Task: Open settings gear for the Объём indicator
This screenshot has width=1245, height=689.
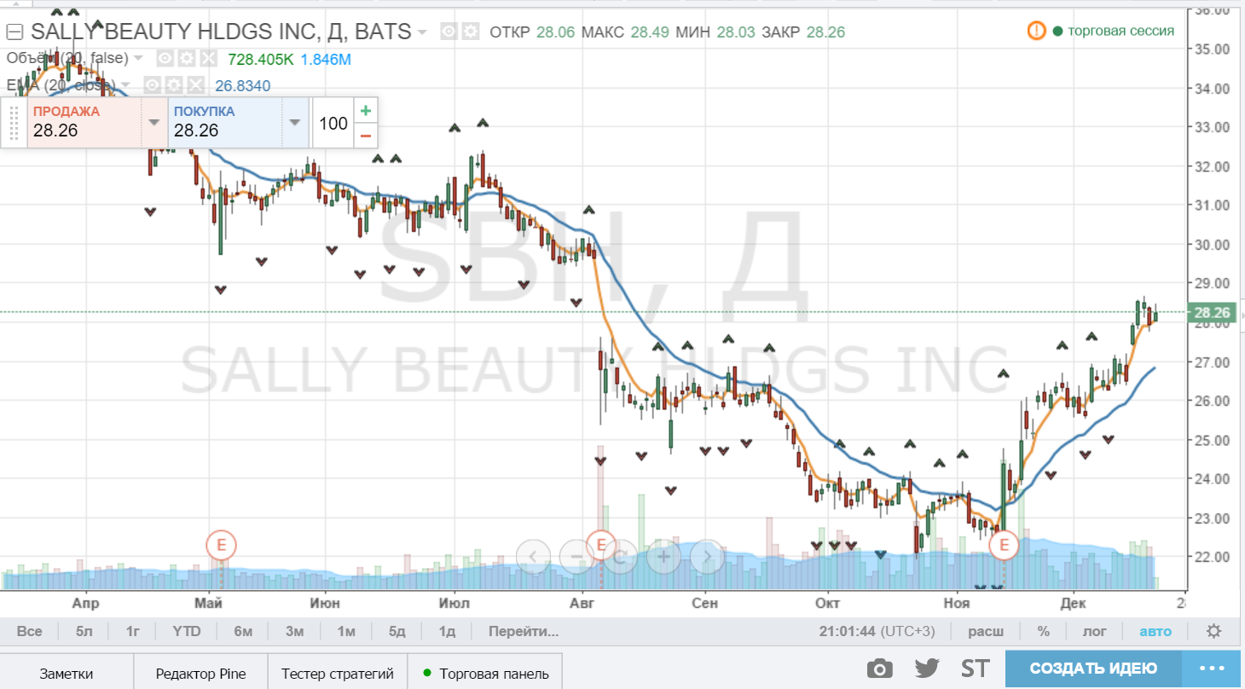Action: pos(186,59)
